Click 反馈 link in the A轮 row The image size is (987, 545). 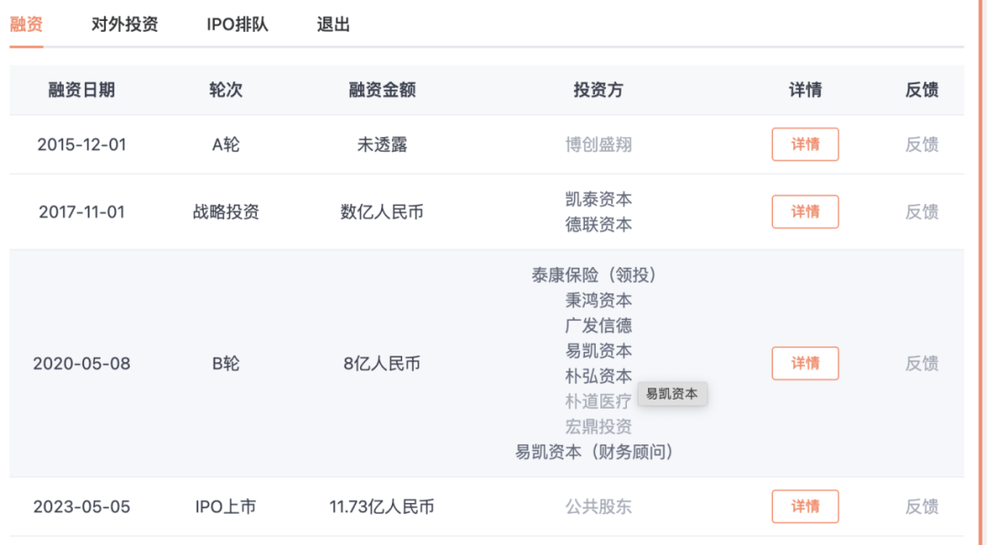921,144
